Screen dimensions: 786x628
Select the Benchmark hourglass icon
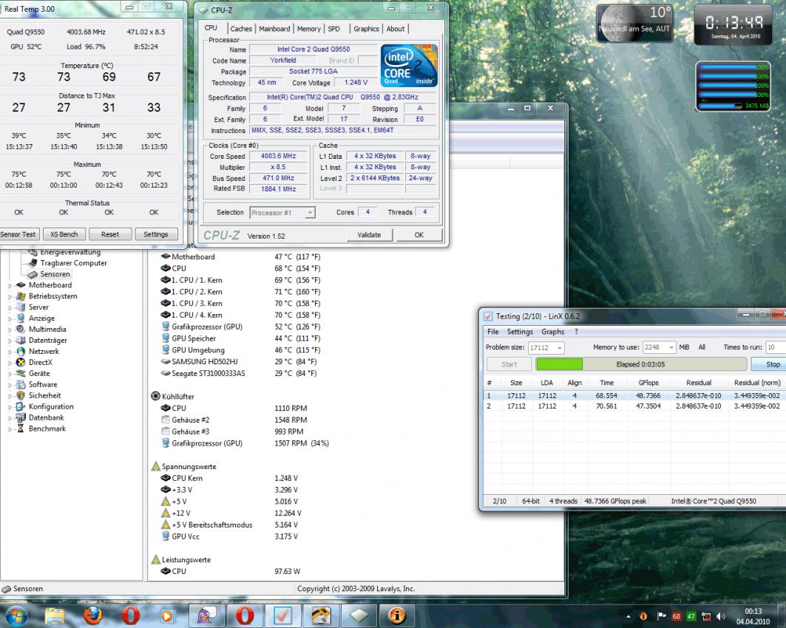[21, 429]
